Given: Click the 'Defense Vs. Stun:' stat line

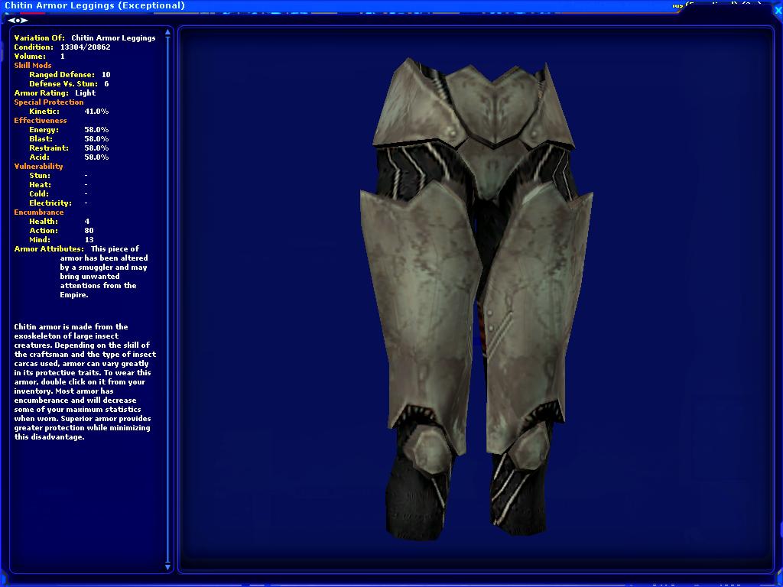Looking at the screenshot, I should [x=69, y=84].
